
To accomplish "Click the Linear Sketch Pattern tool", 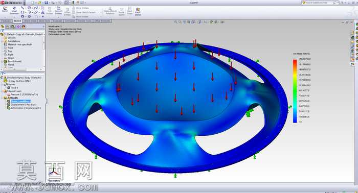I will tap(84, 12).
